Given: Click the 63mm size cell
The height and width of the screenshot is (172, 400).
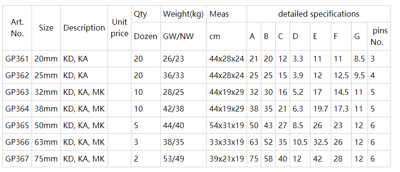Looking at the screenshot, I should (x=46, y=142).
